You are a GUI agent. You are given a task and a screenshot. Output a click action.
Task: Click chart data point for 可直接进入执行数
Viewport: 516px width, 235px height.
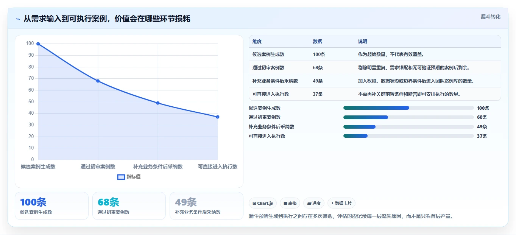(218, 117)
